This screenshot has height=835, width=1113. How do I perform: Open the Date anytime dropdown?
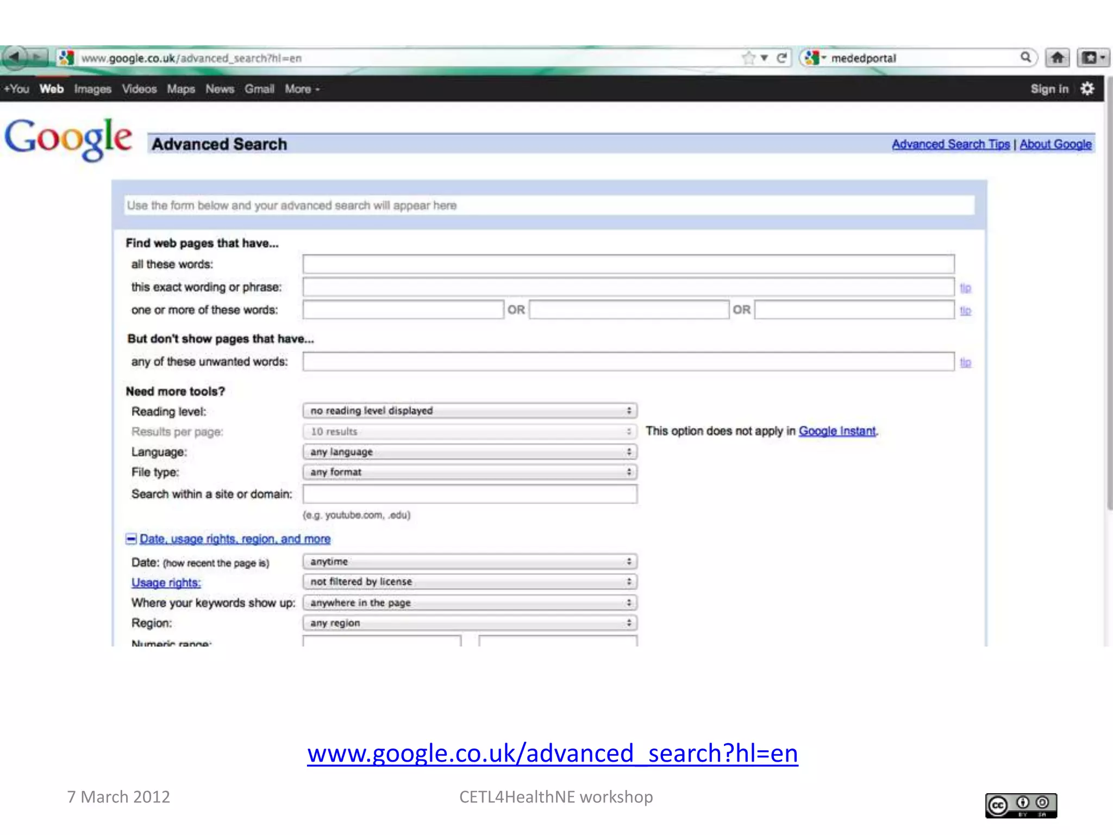[470, 562]
